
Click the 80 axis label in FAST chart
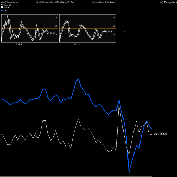[56, 17]
